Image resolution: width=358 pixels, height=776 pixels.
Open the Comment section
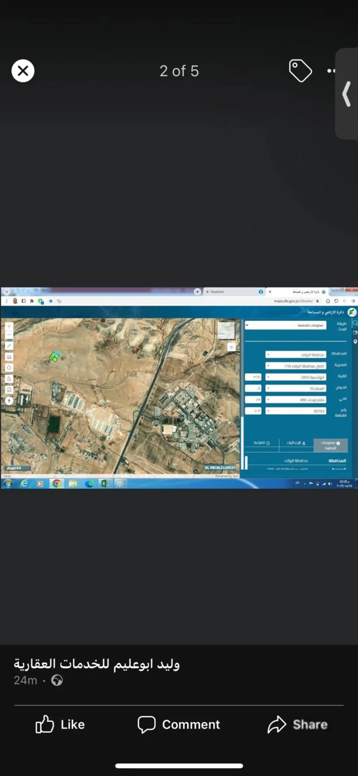tap(179, 724)
